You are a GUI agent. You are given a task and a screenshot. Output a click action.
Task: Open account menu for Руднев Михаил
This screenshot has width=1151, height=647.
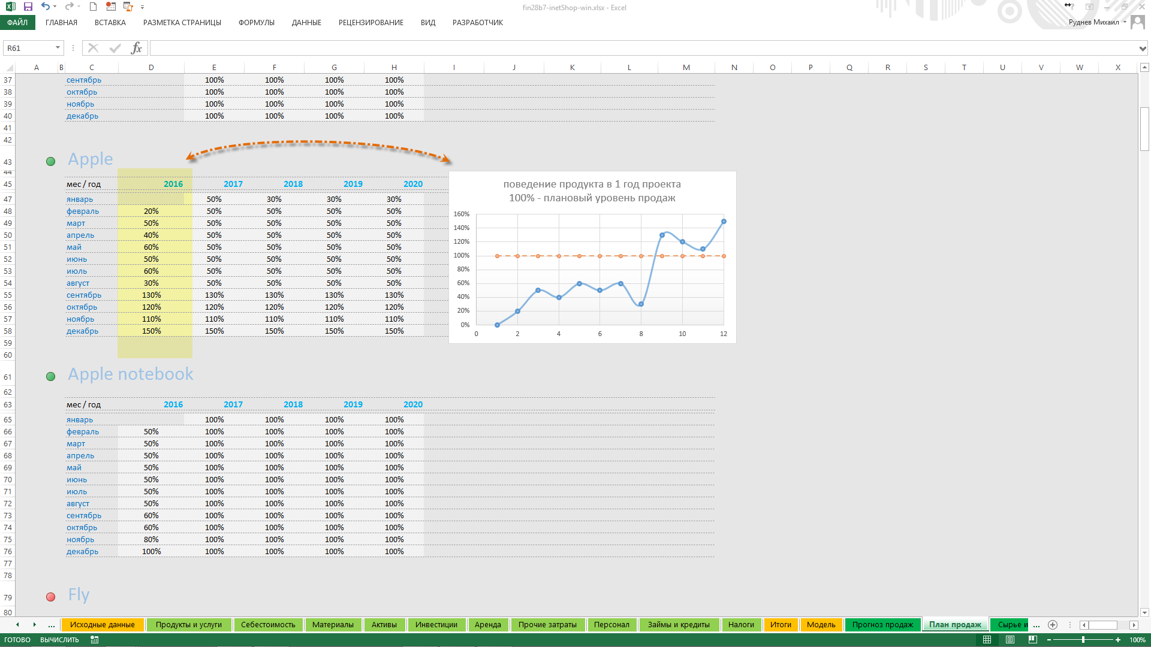click(x=1097, y=22)
